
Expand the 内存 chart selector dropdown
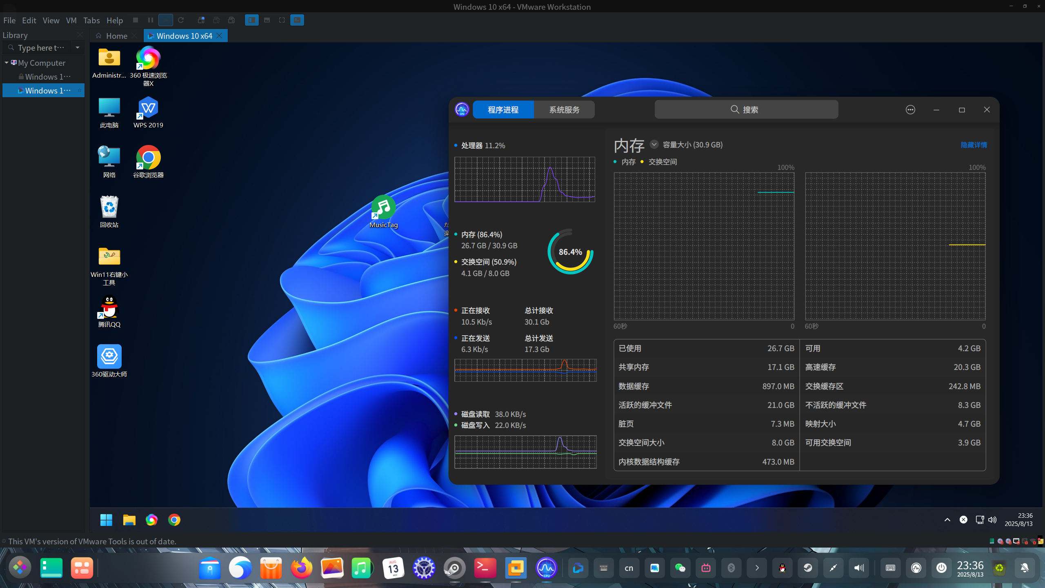pos(654,145)
